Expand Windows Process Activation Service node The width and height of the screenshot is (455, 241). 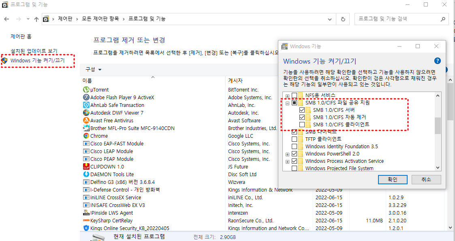coord(287,161)
